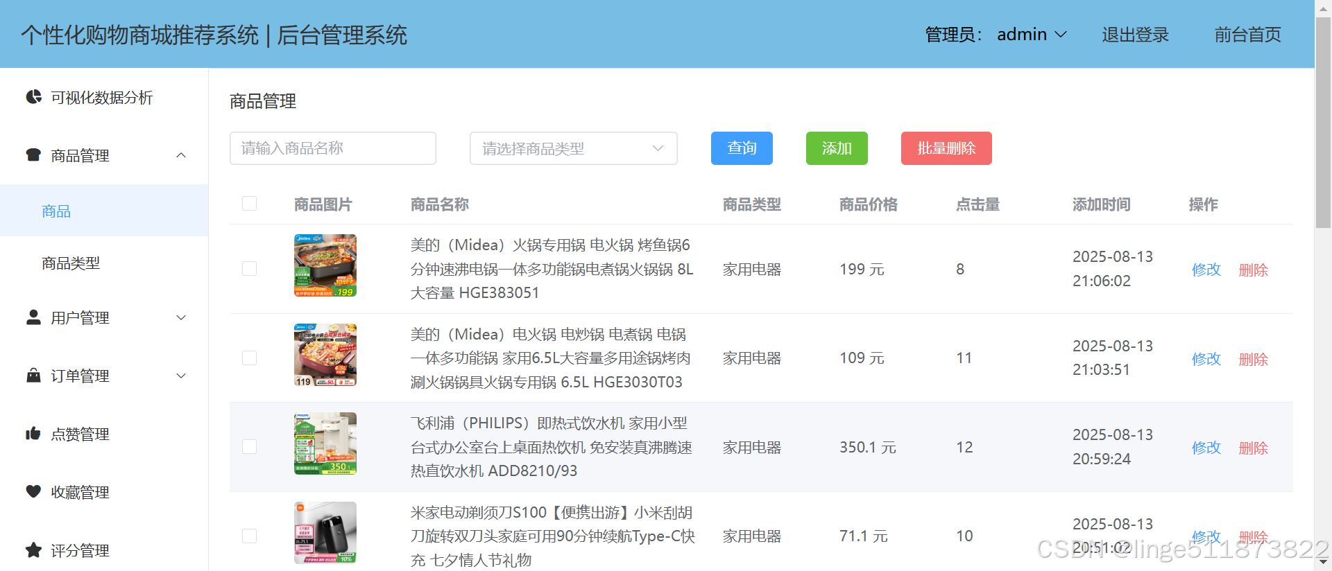Screen dimensions: 1332x571
Task: Click the 商品价格 column header
Action: (868, 204)
